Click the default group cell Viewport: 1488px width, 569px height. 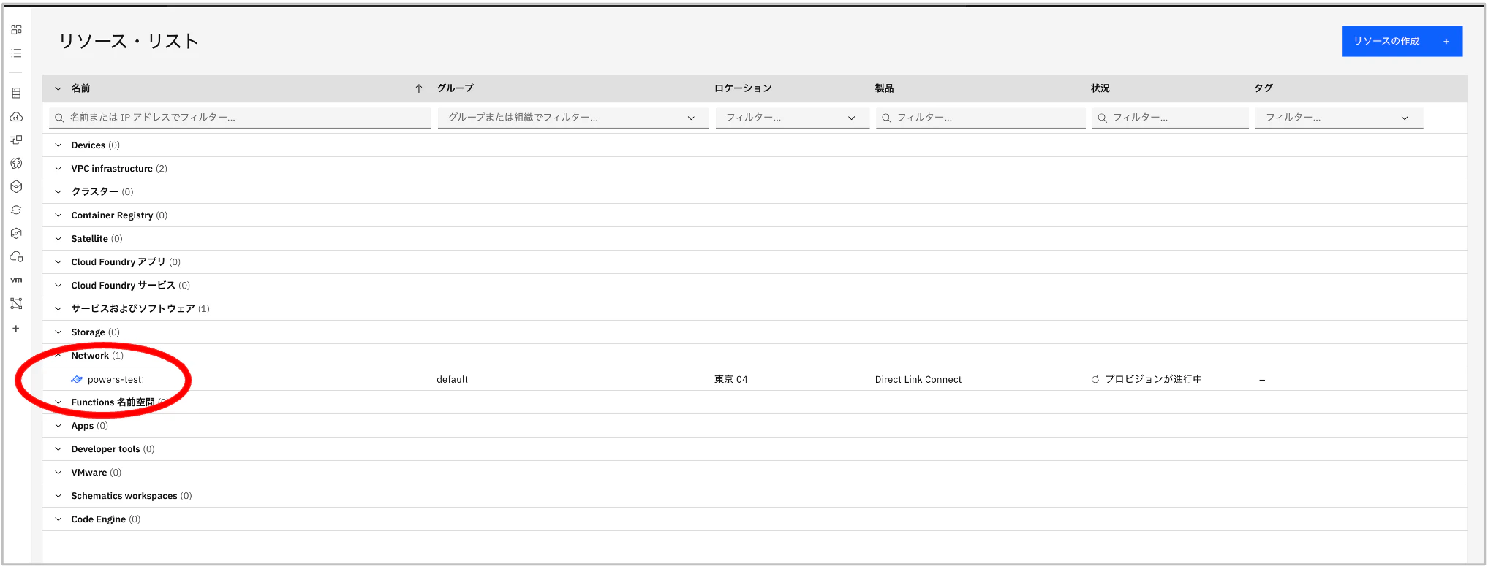point(452,380)
